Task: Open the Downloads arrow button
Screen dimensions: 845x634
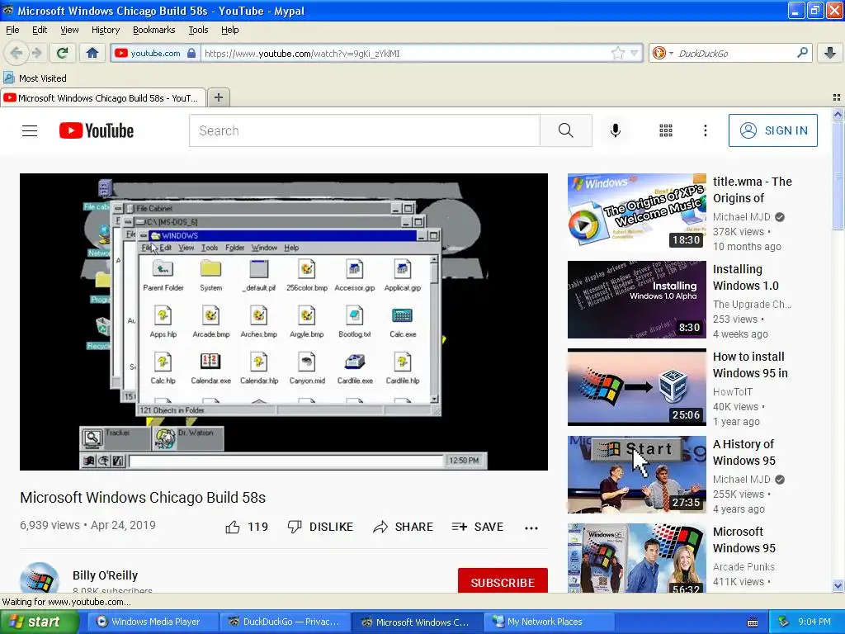Action: click(x=830, y=53)
